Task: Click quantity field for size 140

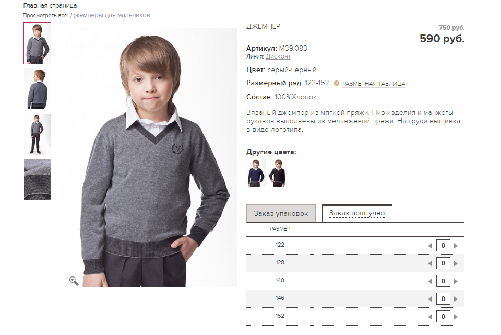Action: coord(443,281)
